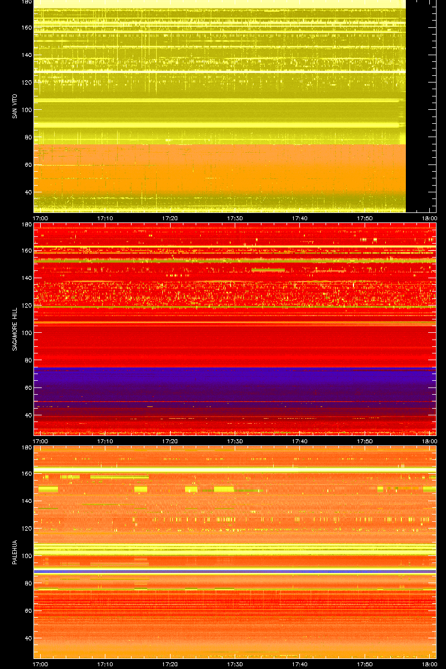The image size is (446, 669).
Task: Select the 17:50 time label under San Vito plot
Action: 365,218
